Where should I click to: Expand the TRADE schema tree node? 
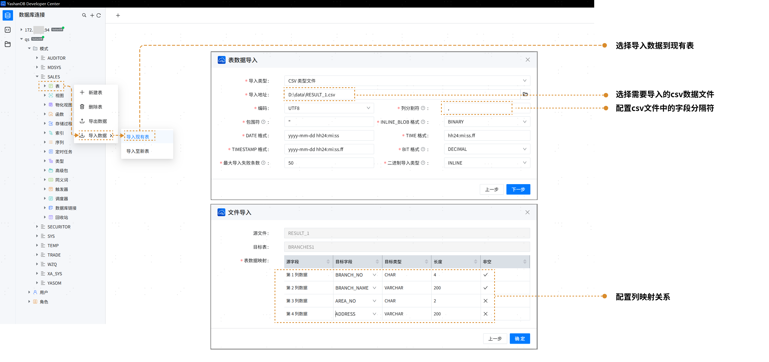point(37,254)
